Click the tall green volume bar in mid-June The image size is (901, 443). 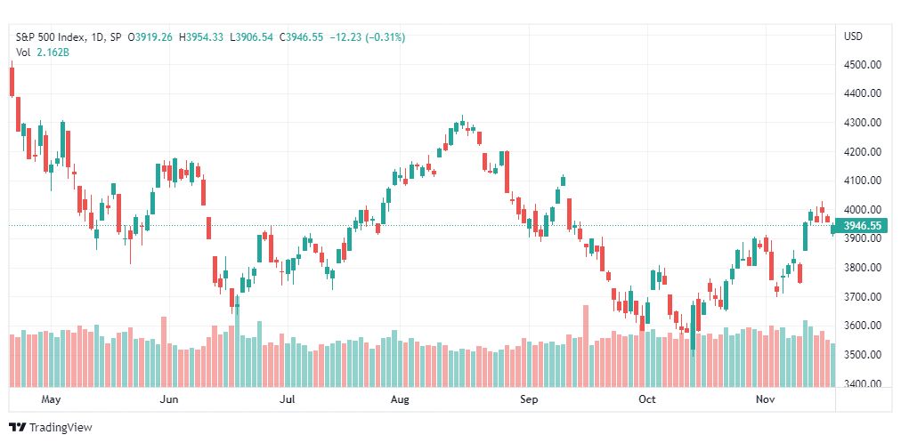coord(237,342)
